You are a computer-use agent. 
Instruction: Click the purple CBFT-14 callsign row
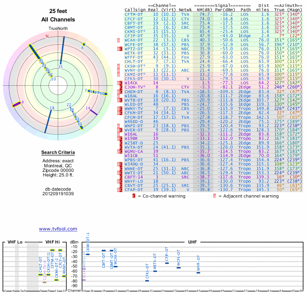[134, 177]
